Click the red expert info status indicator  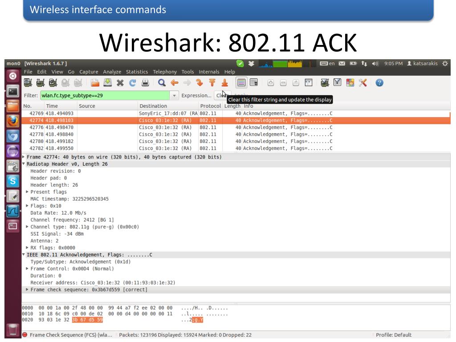pyautogui.click(x=25, y=335)
